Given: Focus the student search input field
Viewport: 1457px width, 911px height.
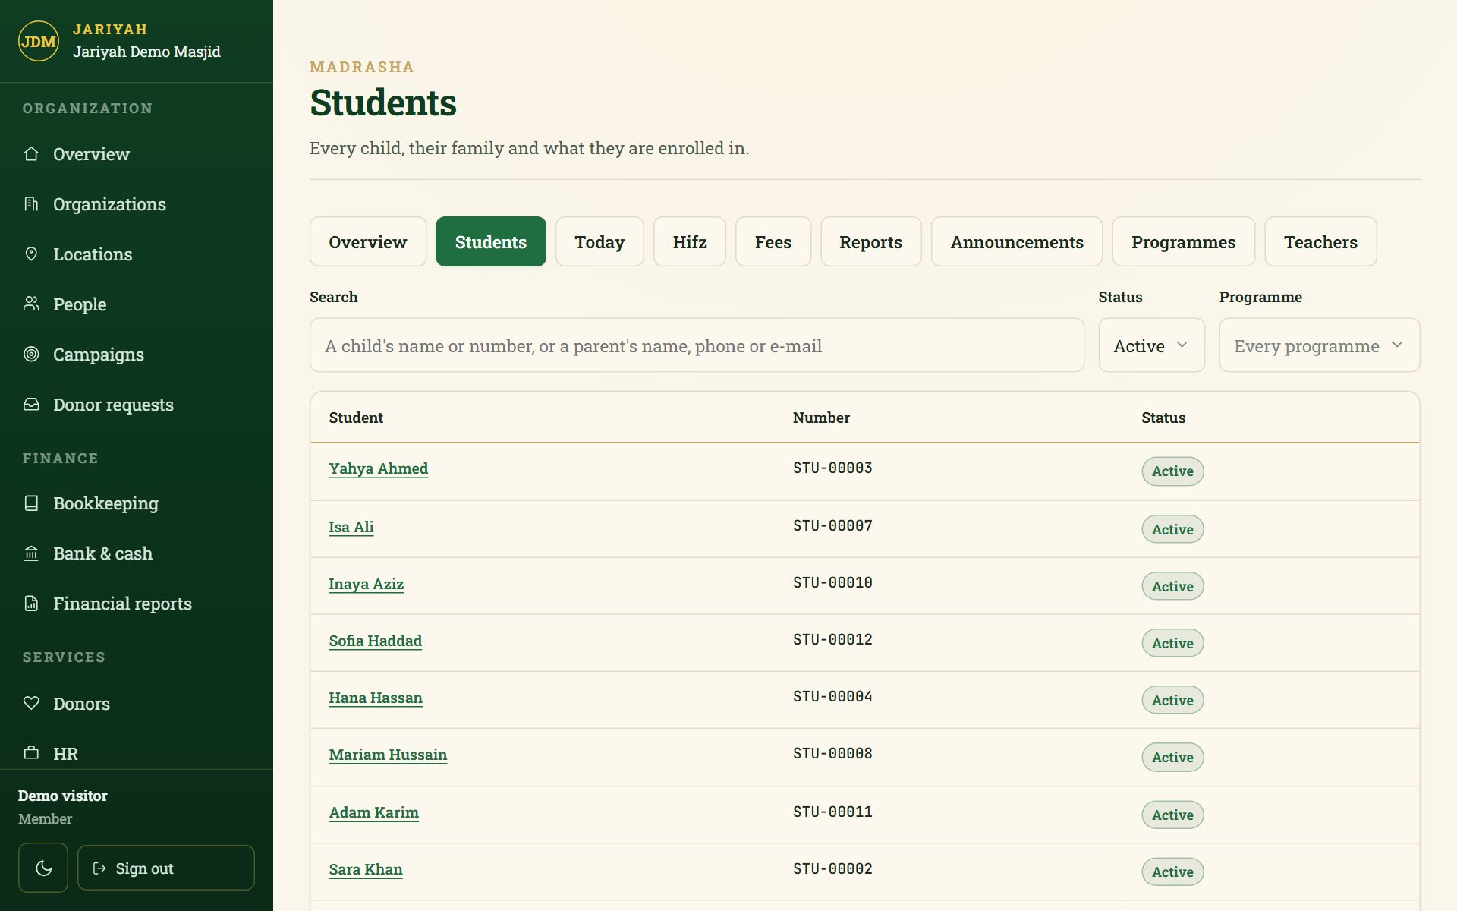Looking at the screenshot, I should coord(697,345).
